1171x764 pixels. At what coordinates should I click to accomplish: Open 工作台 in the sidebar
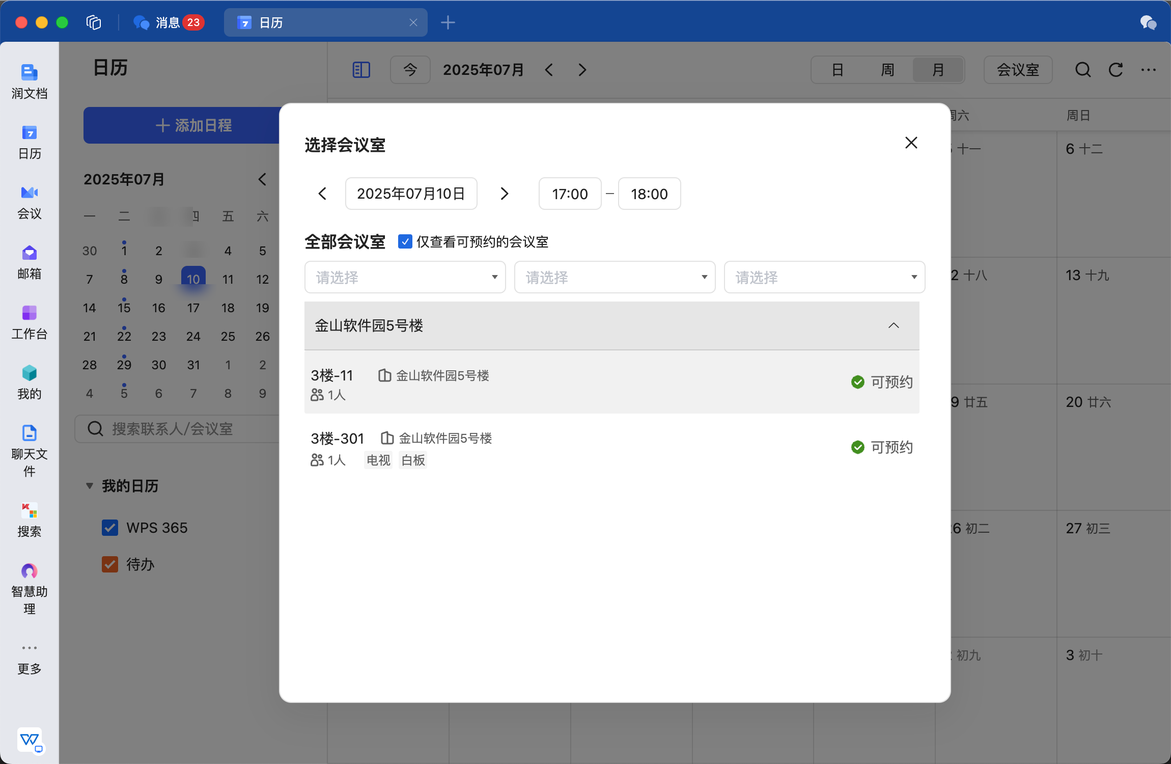30,322
